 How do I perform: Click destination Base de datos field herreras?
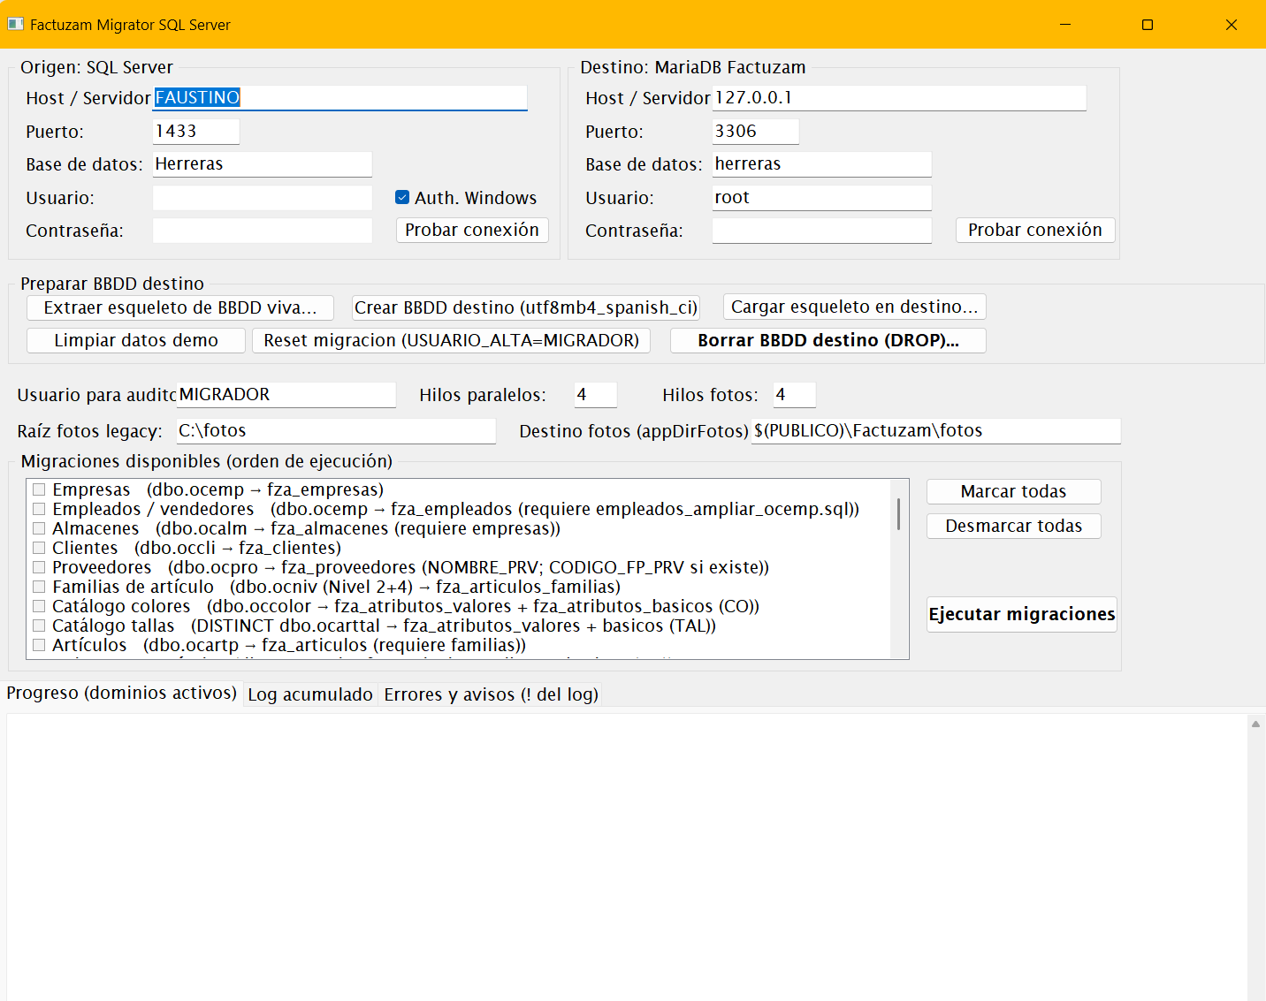822,163
